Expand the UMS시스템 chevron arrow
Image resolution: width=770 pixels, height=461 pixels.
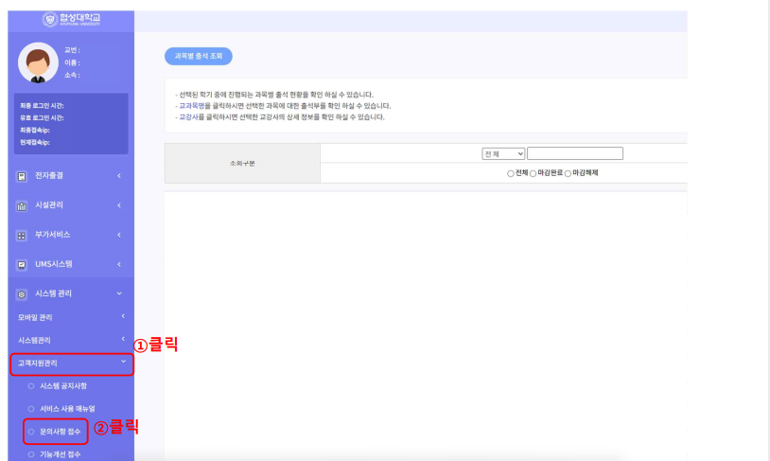point(119,264)
